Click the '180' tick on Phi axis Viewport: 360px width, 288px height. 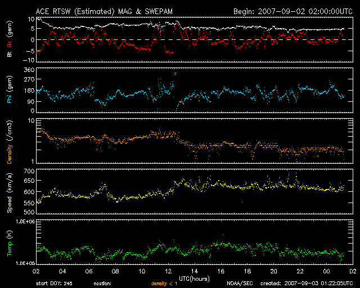pos(29,91)
